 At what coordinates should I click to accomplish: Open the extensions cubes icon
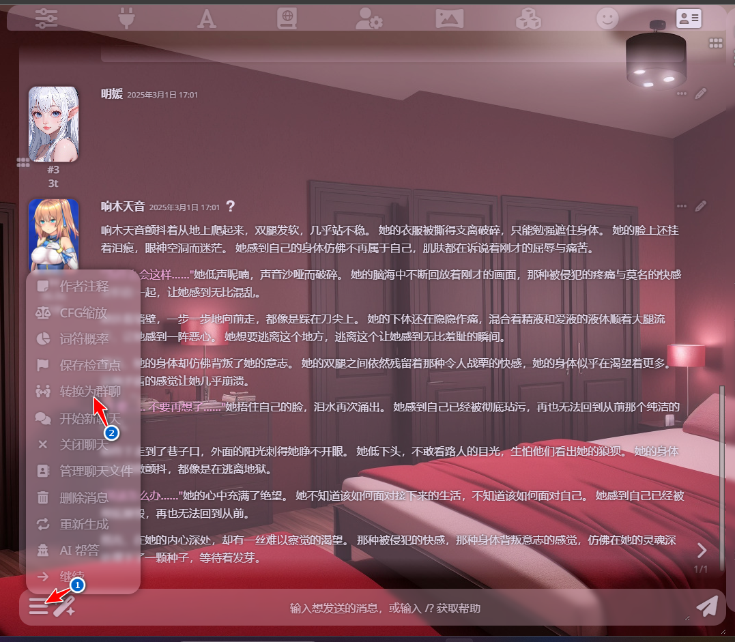[528, 18]
